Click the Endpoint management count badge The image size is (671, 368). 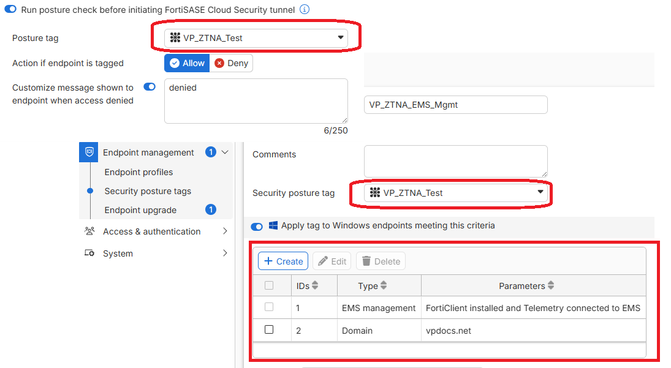211,152
